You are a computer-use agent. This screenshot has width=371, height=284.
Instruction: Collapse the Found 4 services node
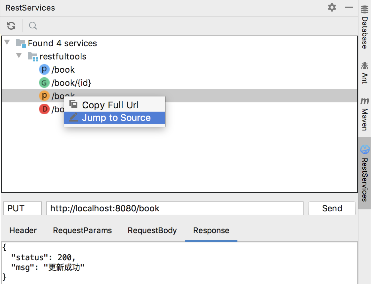(x=7, y=43)
